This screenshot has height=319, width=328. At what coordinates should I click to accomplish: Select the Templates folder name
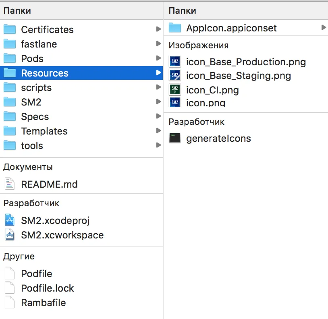(44, 131)
